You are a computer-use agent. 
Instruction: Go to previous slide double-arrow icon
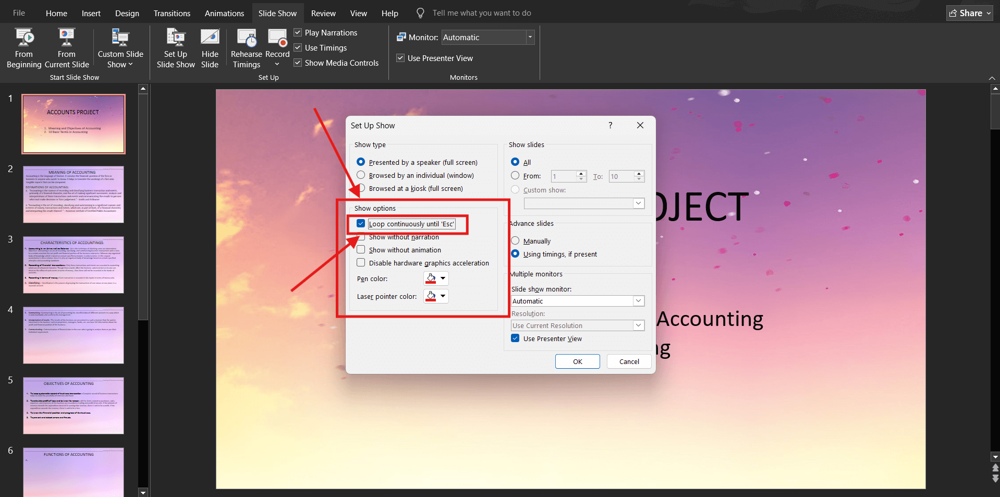point(995,468)
